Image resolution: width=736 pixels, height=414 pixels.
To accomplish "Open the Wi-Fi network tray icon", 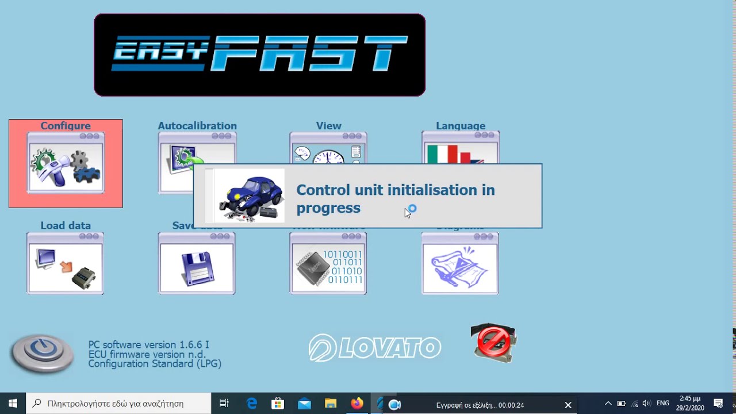I will 634,404.
